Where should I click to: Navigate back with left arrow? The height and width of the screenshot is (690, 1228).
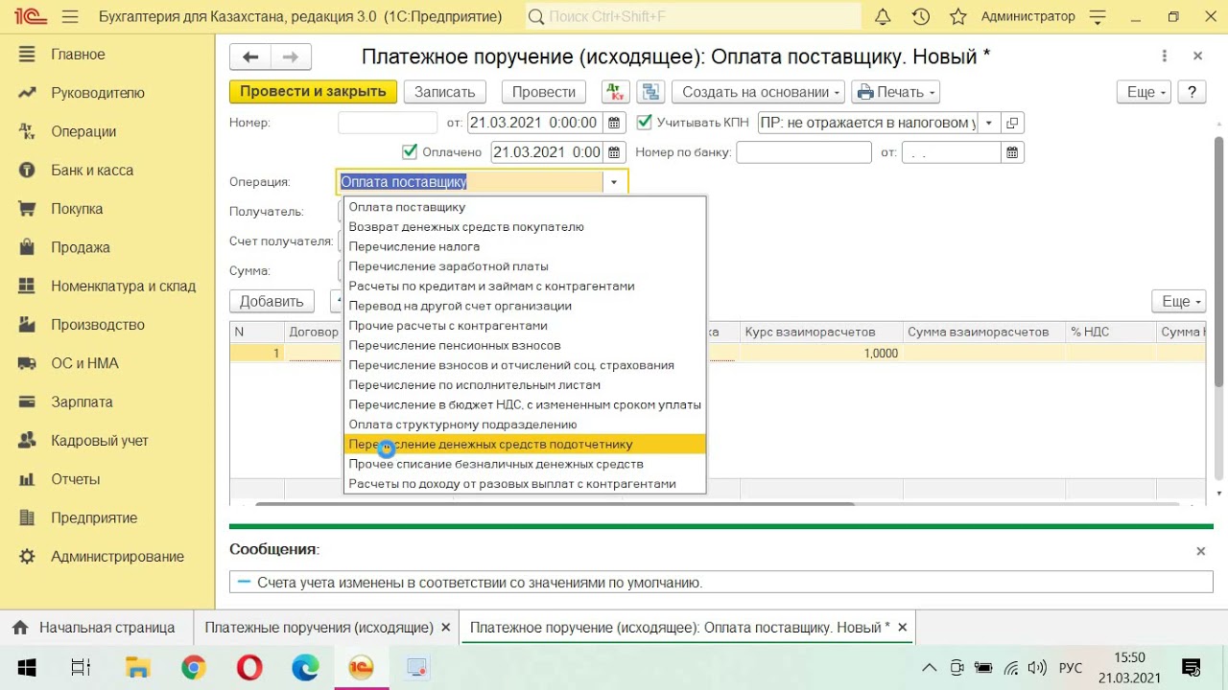coord(250,57)
